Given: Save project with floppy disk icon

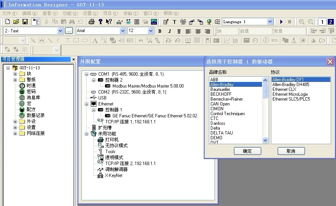Looking at the screenshot, I should click(25, 22).
